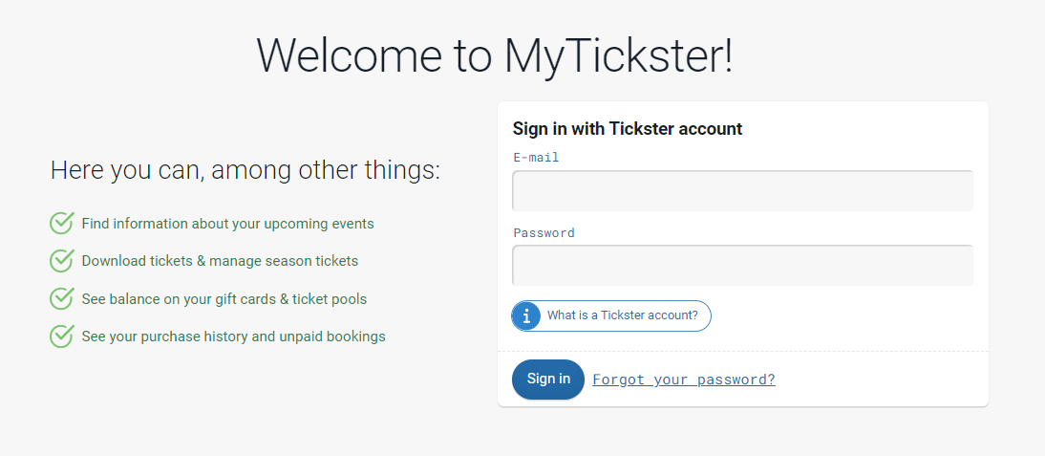Open the Forgot your password link

(684, 380)
